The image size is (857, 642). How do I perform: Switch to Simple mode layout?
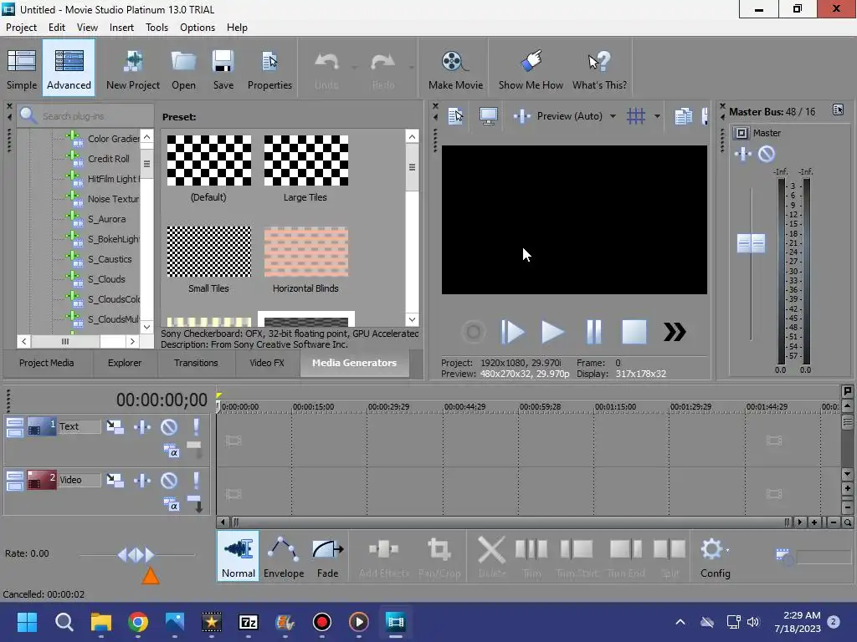(x=22, y=69)
